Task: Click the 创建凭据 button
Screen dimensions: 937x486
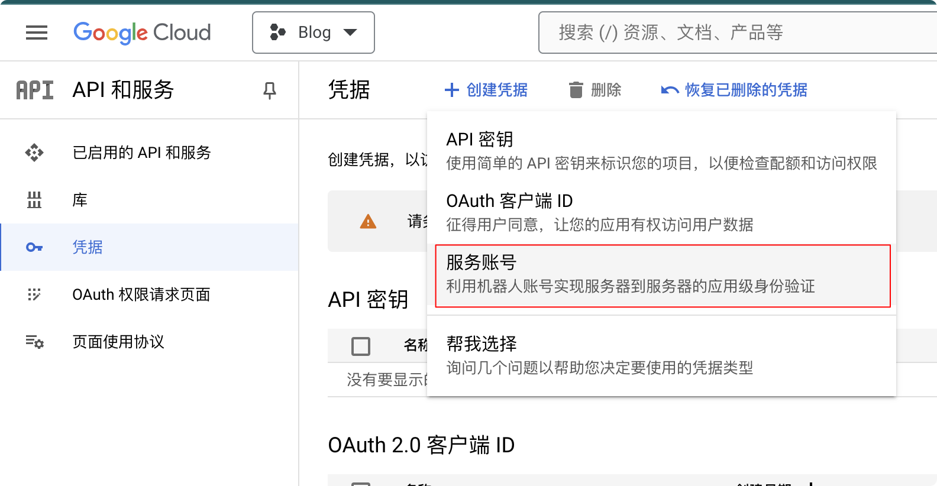Action: point(486,90)
